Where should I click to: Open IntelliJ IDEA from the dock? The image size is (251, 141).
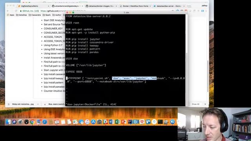point(130,122)
